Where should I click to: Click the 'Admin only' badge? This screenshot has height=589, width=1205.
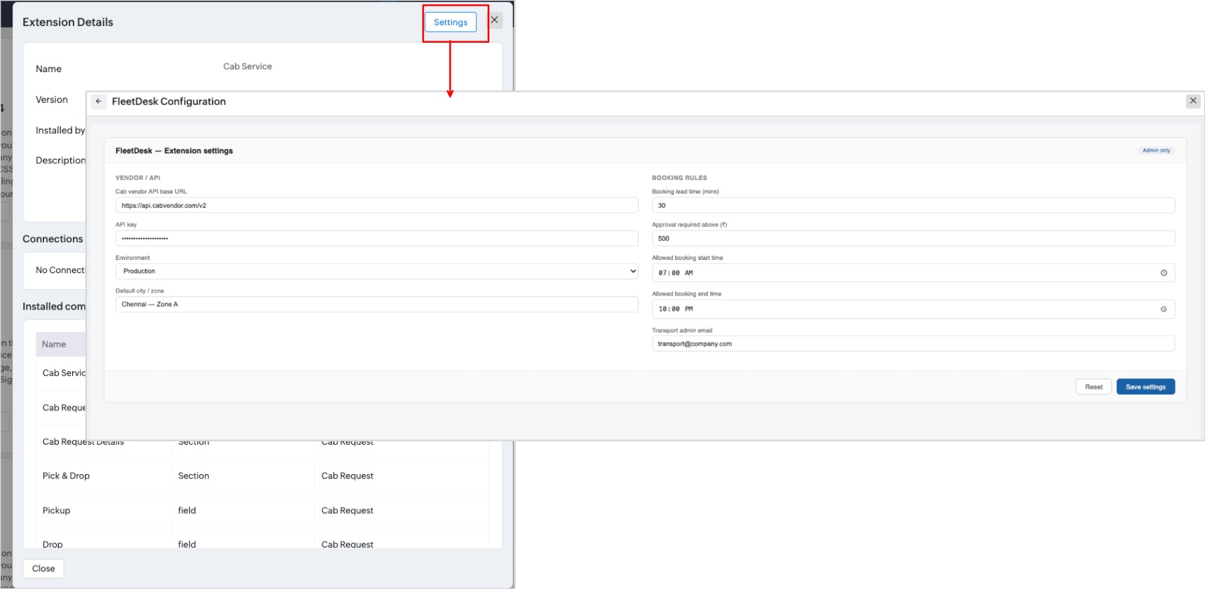click(1156, 151)
